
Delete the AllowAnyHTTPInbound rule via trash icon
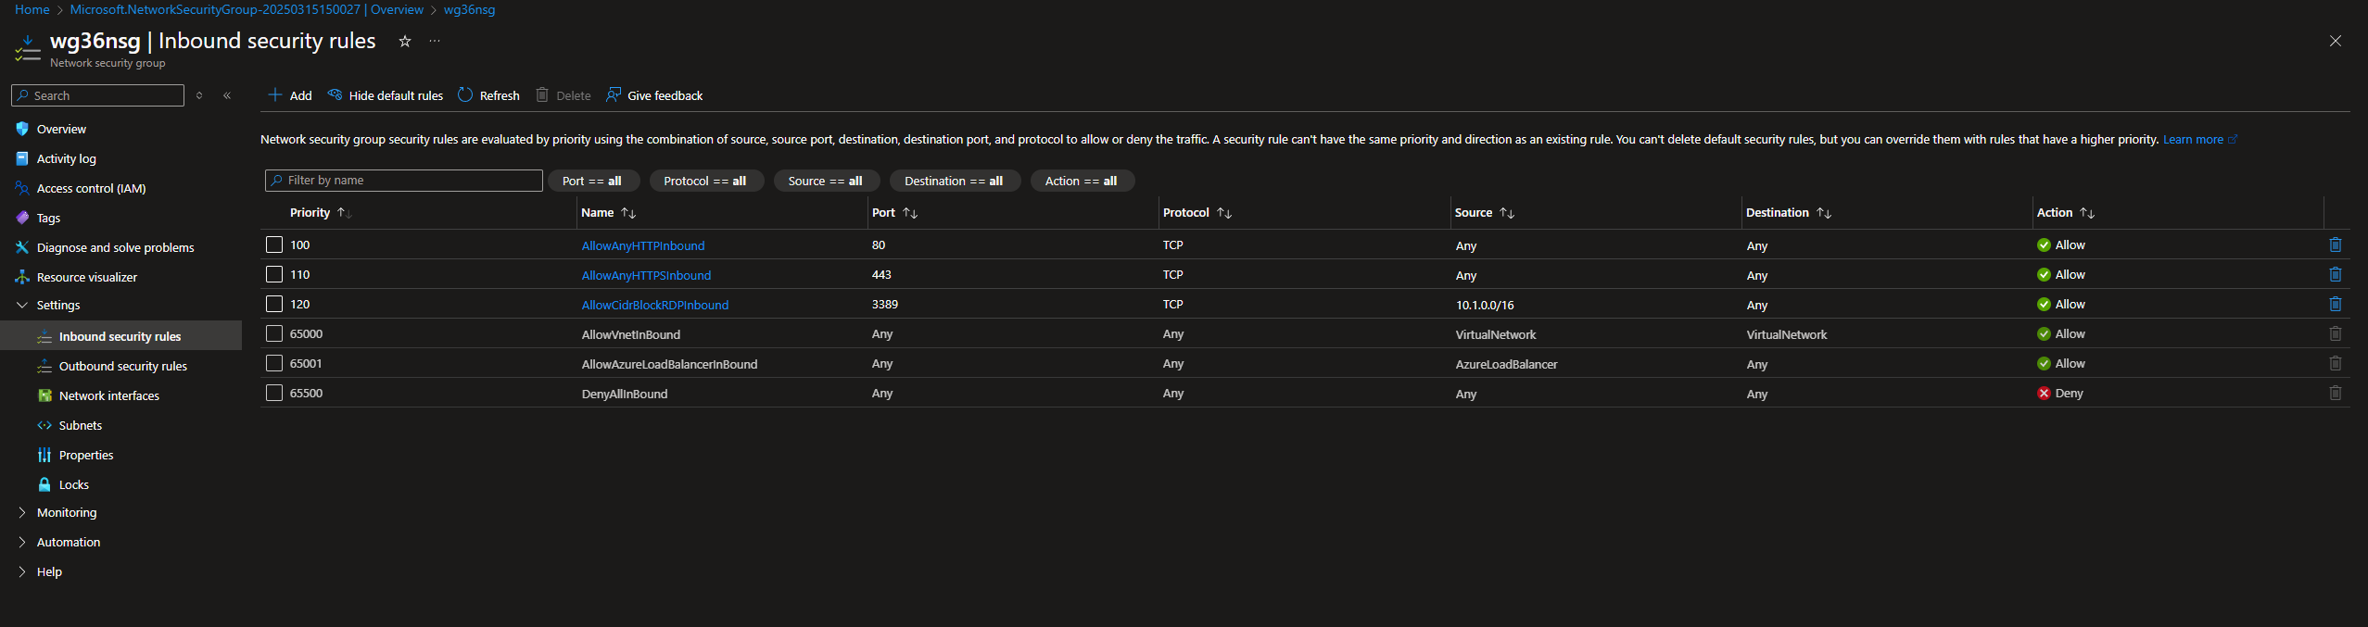[x=2335, y=245]
